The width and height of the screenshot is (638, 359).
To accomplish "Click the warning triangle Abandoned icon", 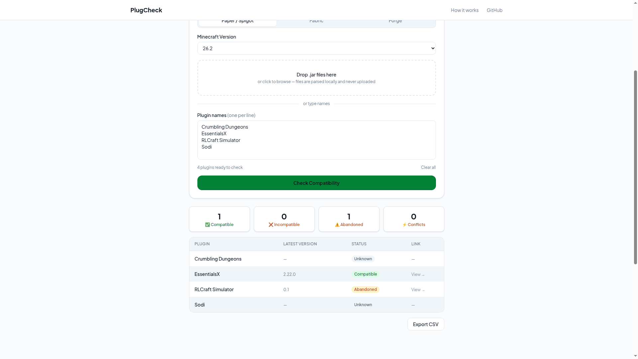I will (337, 225).
